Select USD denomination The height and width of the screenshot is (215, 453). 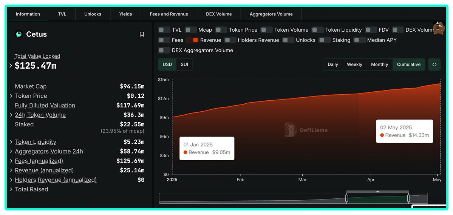click(x=167, y=64)
